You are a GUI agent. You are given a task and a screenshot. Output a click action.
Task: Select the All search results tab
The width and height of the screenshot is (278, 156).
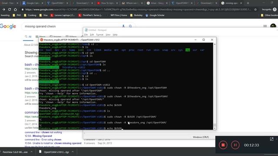(28, 37)
